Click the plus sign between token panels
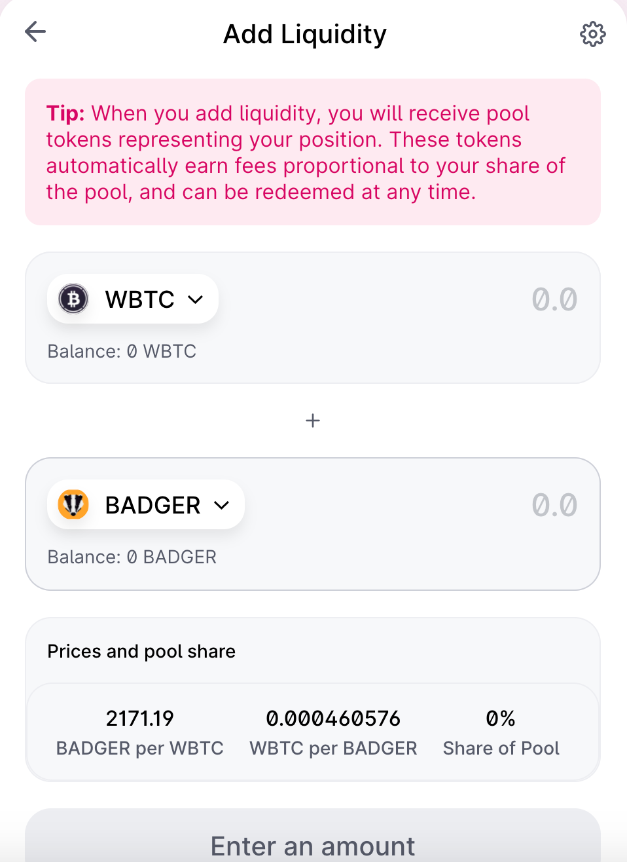The image size is (627, 862). pos(313,421)
